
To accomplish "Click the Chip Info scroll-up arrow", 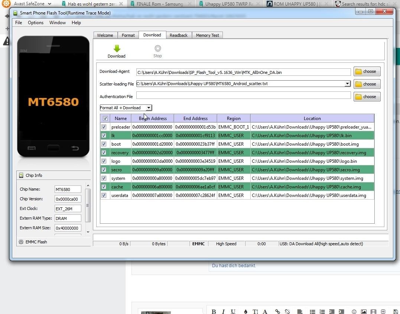I will tap(88, 185).
